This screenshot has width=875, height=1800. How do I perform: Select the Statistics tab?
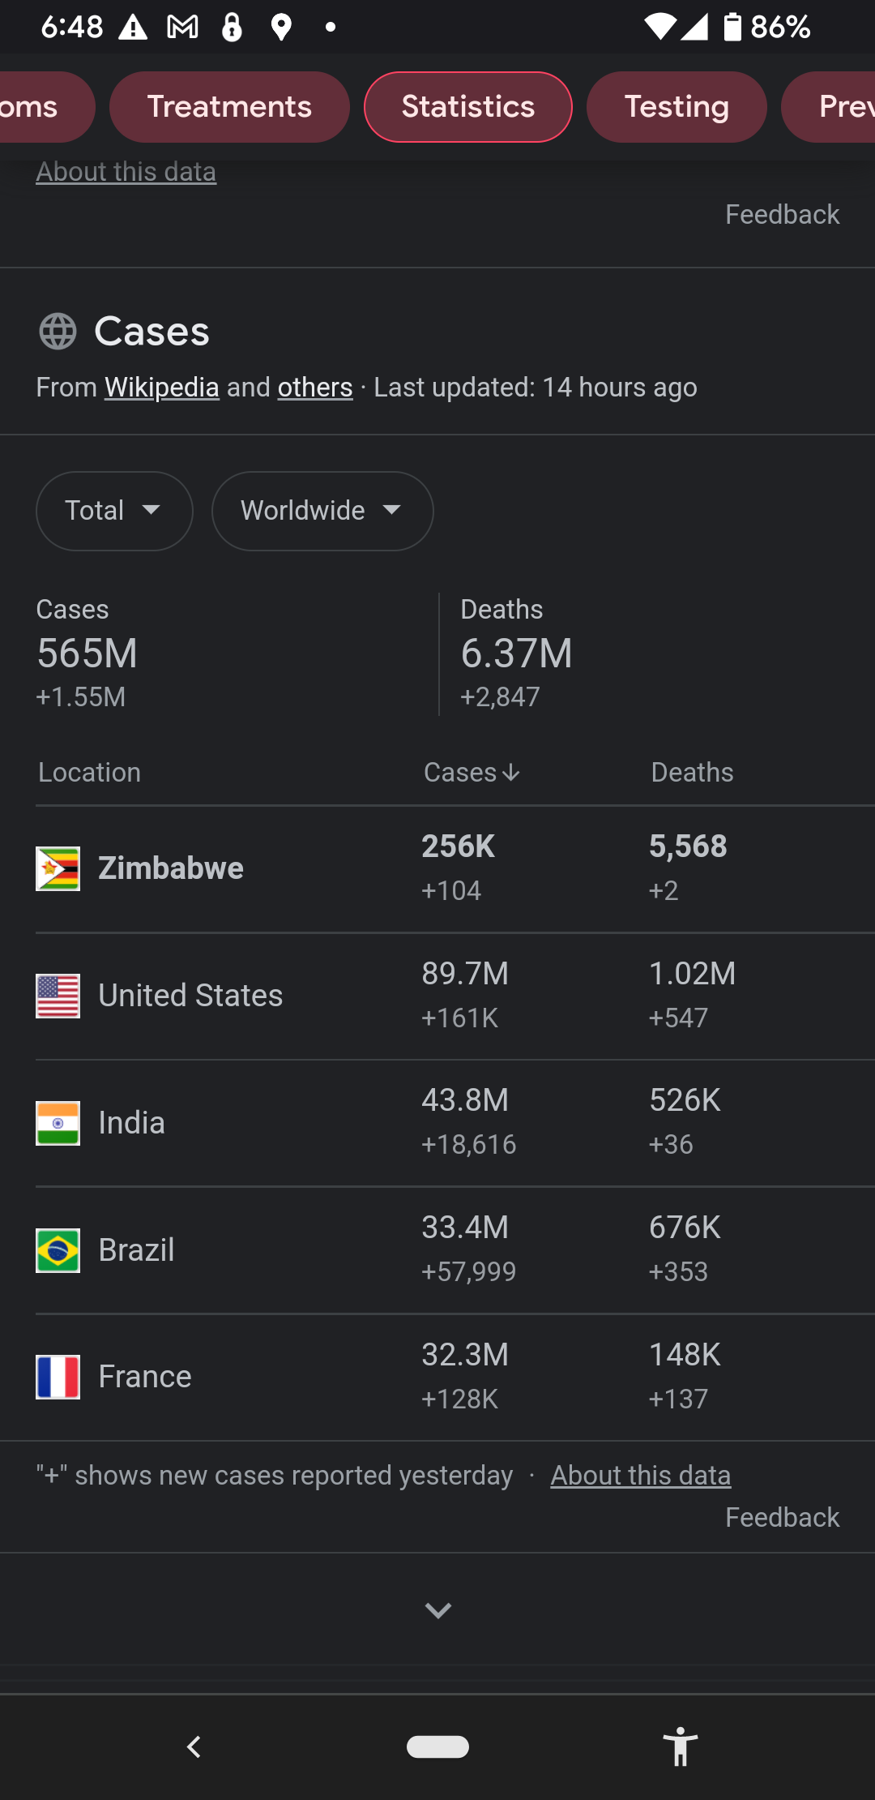click(x=468, y=107)
